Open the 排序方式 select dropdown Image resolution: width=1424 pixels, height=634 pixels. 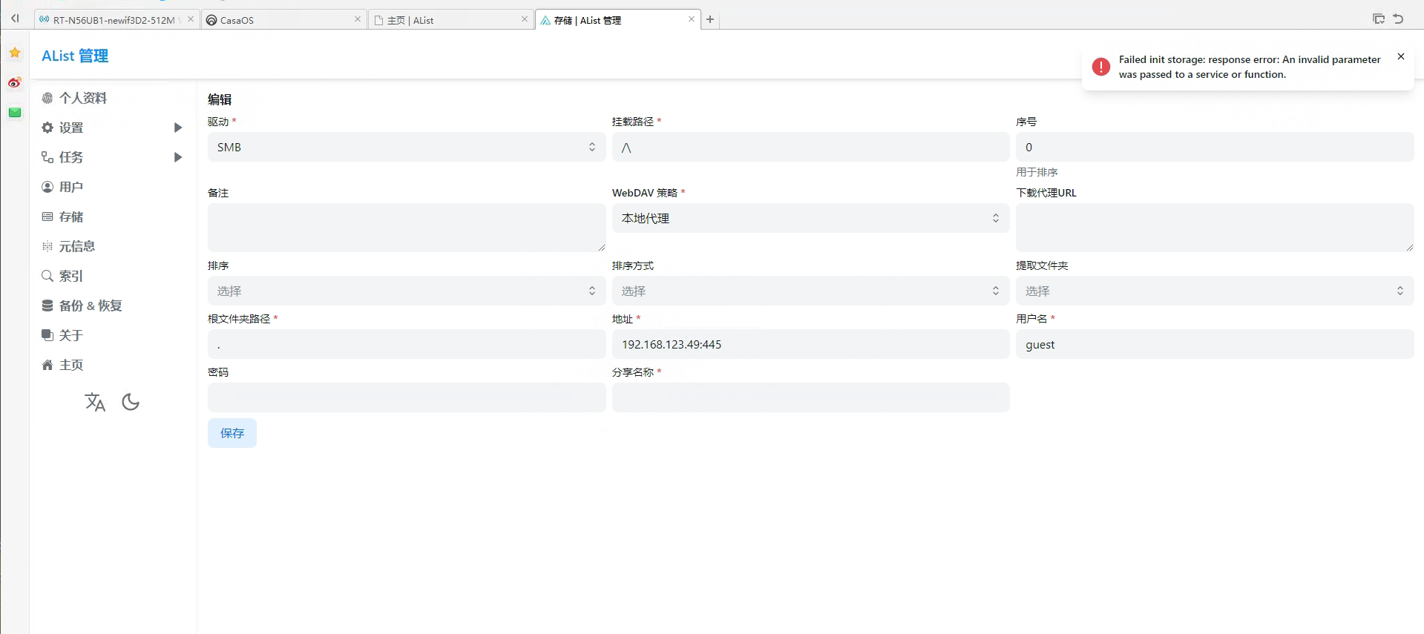point(810,291)
